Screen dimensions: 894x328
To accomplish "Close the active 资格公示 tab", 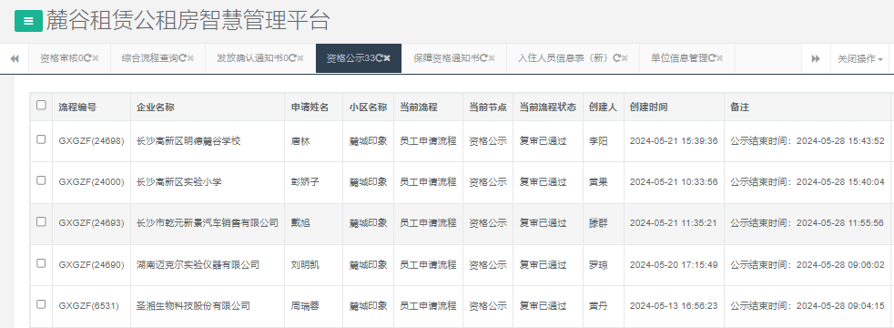I will [387, 58].
